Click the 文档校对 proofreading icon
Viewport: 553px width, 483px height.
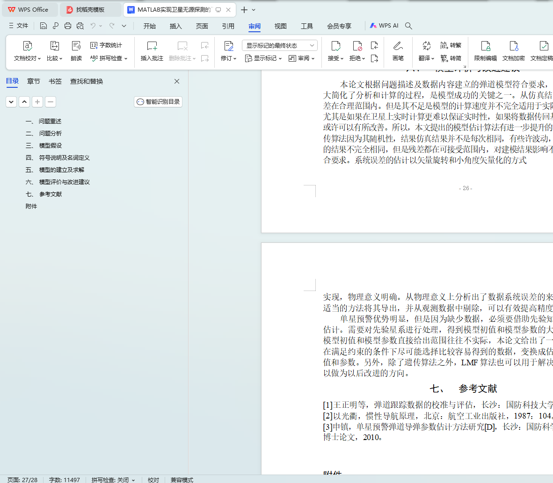(28, 46)
